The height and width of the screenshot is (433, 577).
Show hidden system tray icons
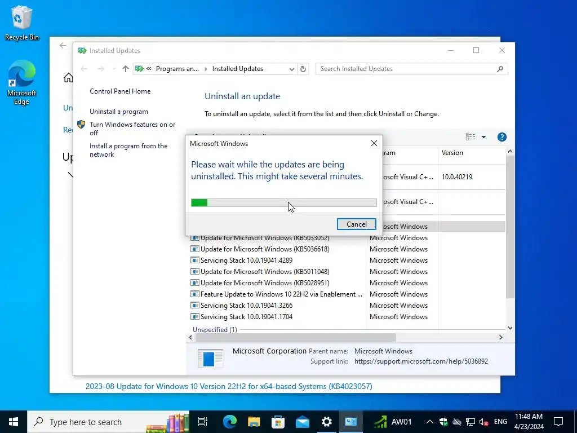429,422
